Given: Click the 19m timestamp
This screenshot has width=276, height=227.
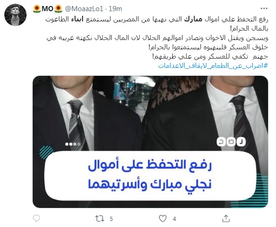Looking at the screenshot, I should (x=115, y=8).
